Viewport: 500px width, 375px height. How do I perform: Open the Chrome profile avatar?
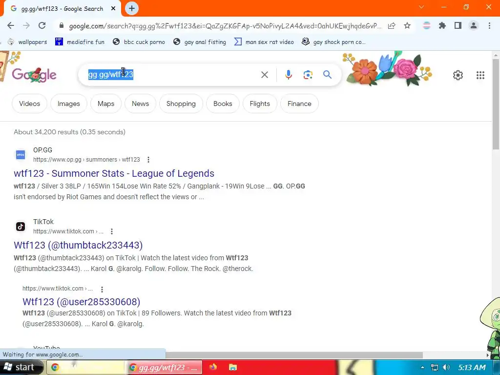474,25
